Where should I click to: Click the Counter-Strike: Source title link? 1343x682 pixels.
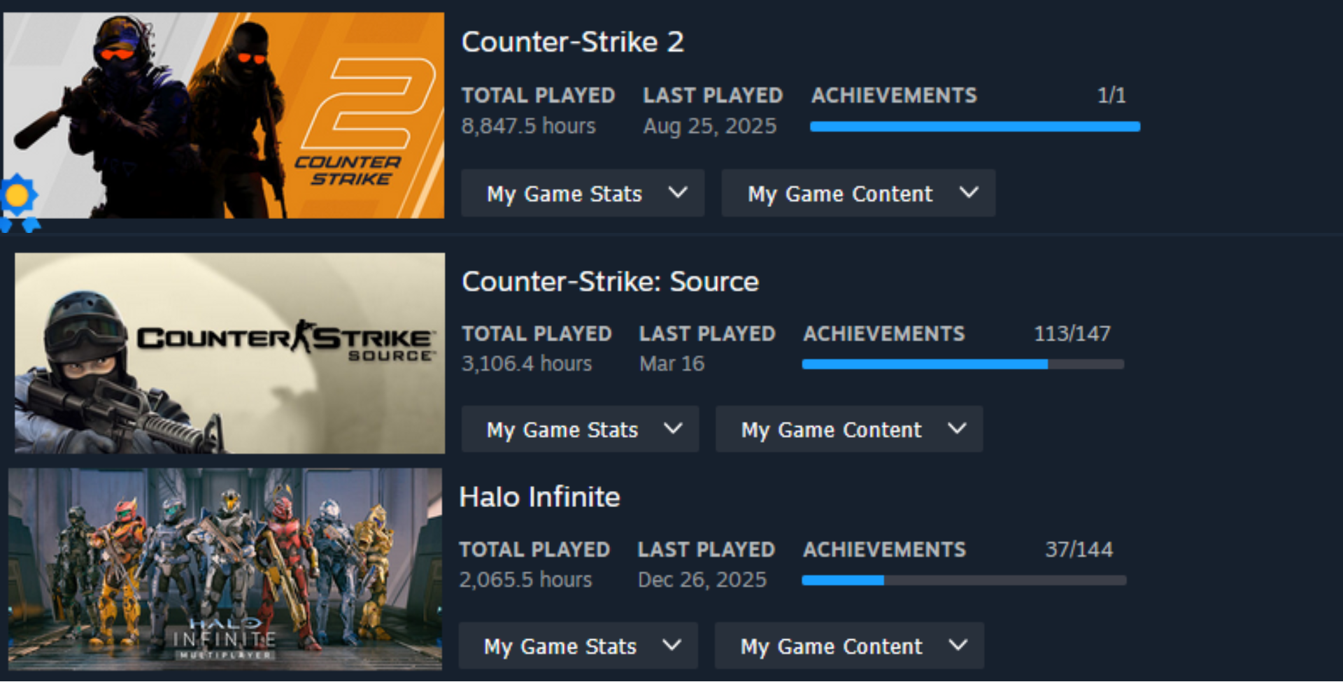pos(610,281)
